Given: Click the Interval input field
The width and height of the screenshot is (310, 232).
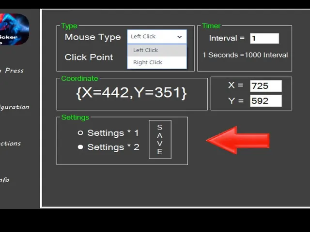Looking at the screenshot, I should (264, 38).
